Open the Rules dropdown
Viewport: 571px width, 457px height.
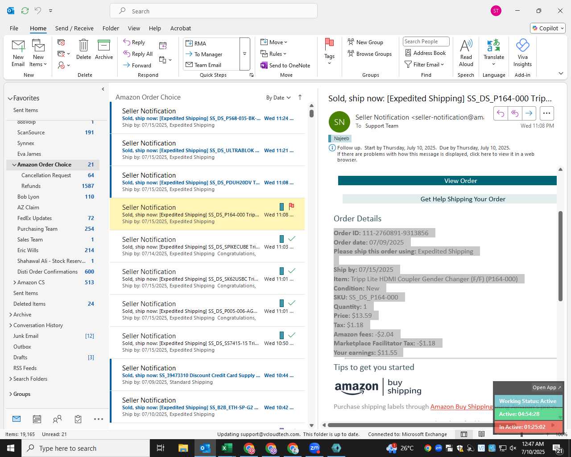coord(273,54)
